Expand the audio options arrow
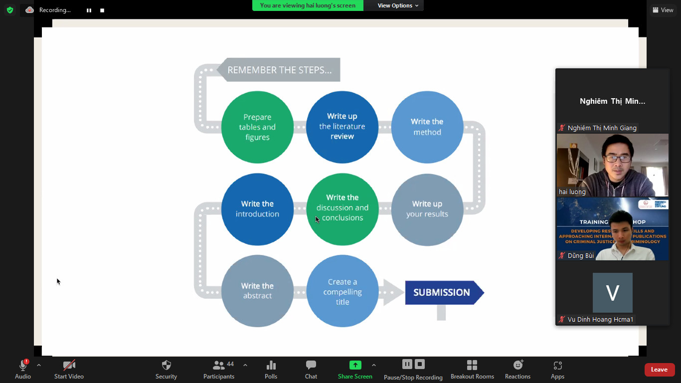This screenshot has height=383, width=681. point(39,365)
